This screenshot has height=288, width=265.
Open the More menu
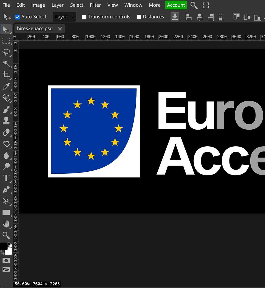point(154,5)
